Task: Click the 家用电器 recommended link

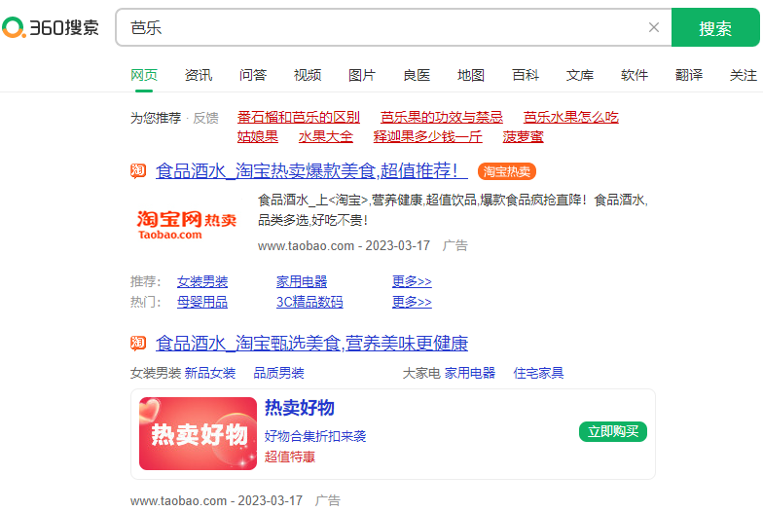Action: point(302,281)
